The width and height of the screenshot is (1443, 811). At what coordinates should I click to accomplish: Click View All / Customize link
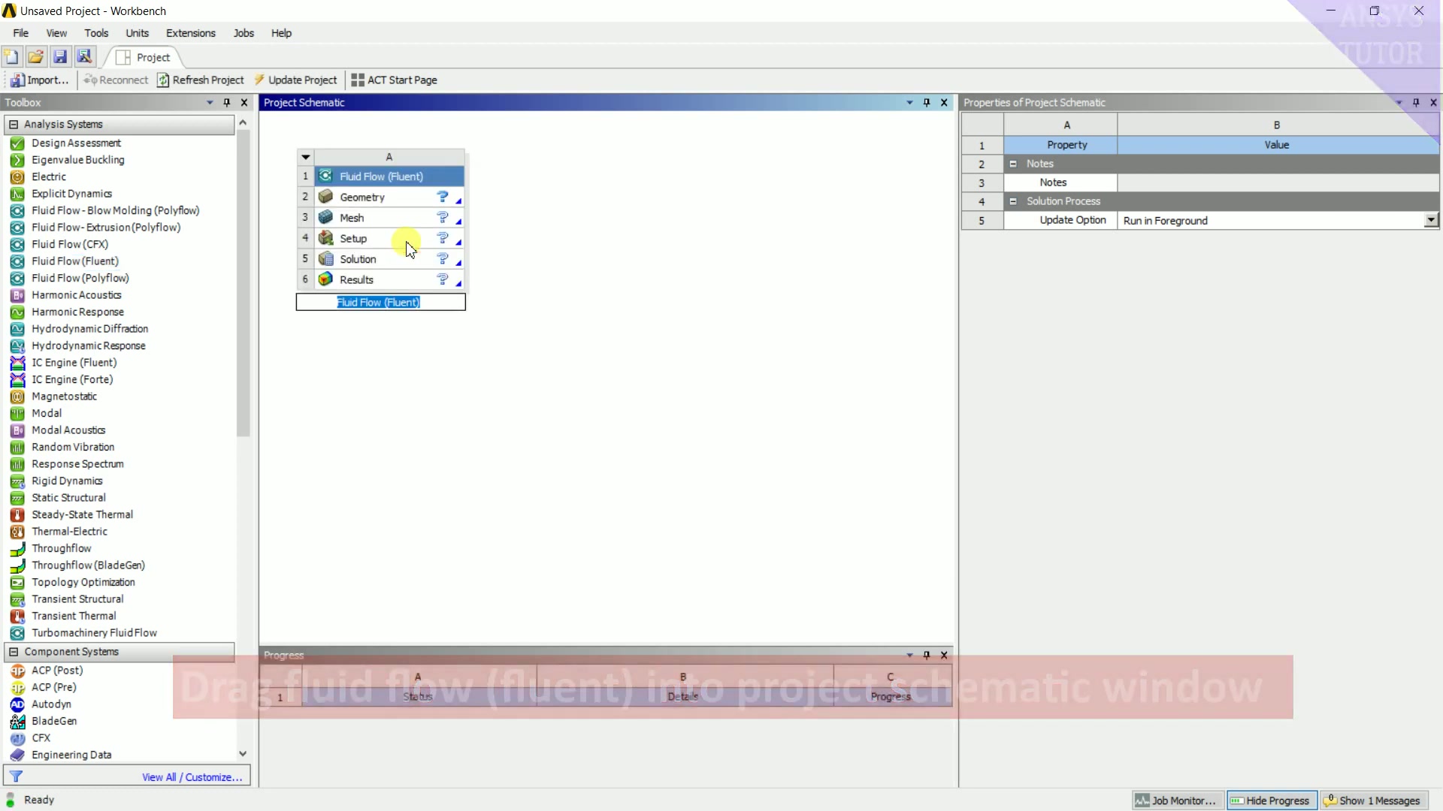coord(192,777)
